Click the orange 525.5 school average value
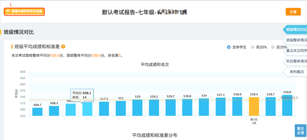 point(55,56)
